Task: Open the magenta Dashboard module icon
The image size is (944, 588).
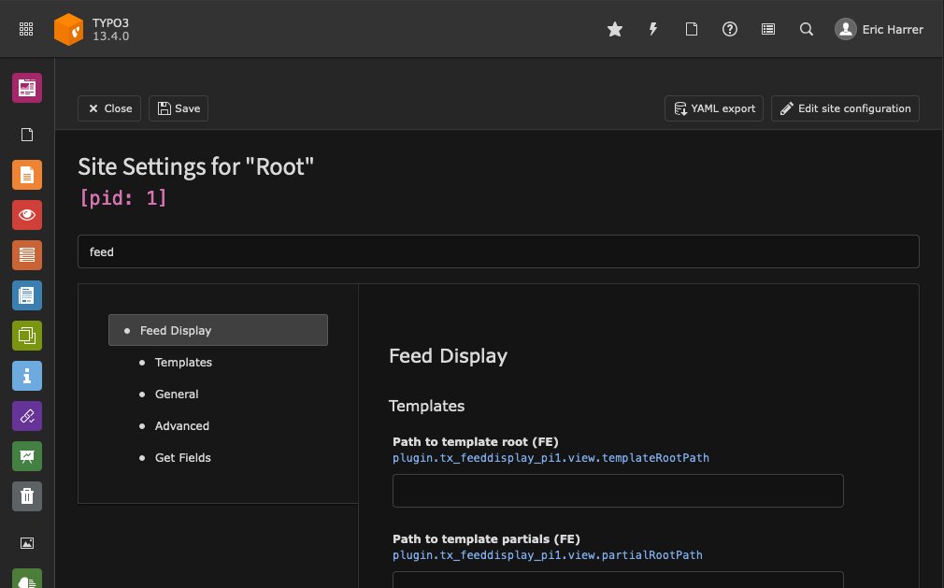Action: [27, 88]
